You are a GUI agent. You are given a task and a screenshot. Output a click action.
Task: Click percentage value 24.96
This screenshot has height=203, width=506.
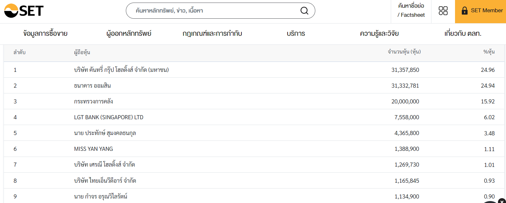click(488, 70)
